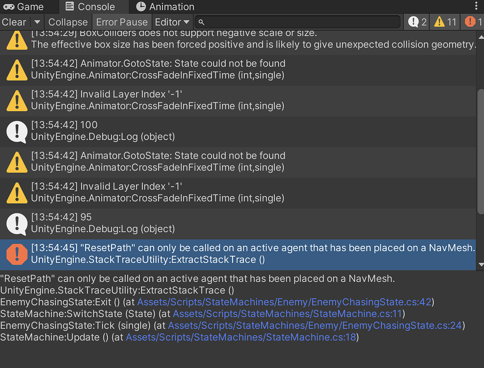
Task: Click the red error icon for ResetPath
Action: click(17, 254)
